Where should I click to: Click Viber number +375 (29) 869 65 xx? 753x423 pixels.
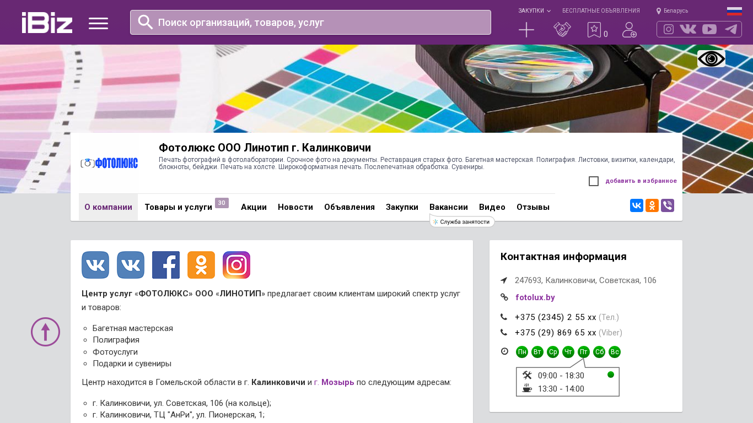(x=556, y=333)
